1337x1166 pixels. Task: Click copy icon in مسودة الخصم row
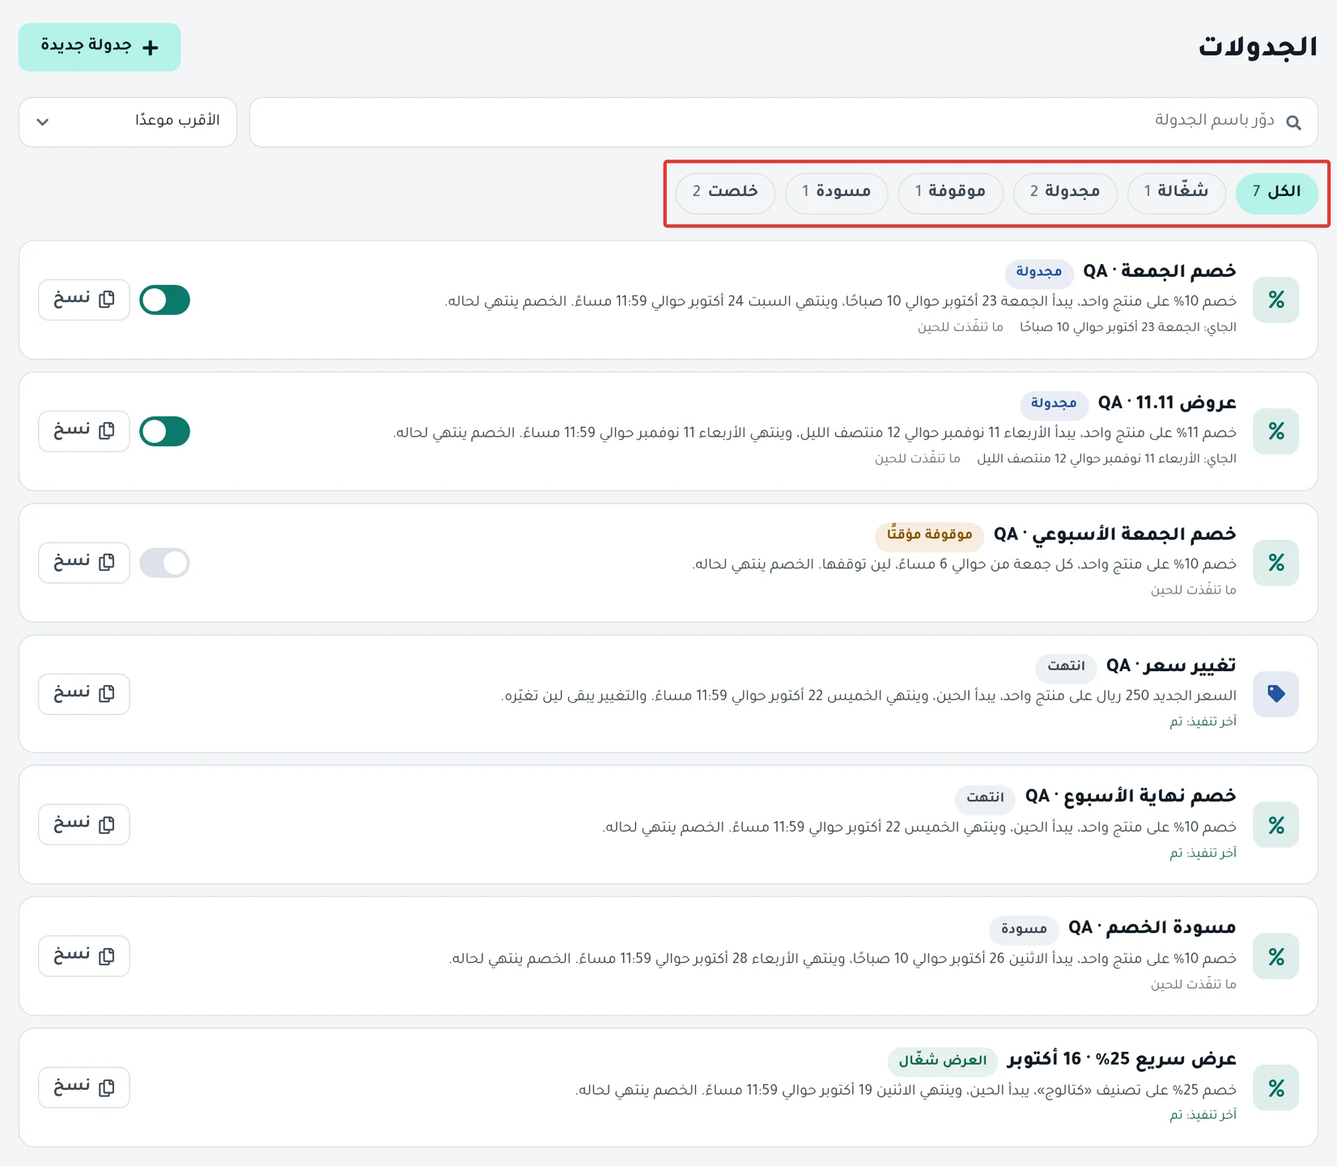(106, 956)
